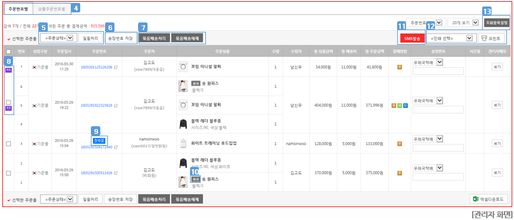Check the box for order 1803291500511926
Viewport: 514px width, 220px height.
click(x=8, y=173)
